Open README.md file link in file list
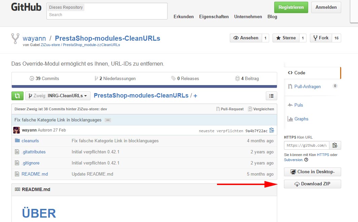This screenshot has width=358, height=222. [35, 174]
